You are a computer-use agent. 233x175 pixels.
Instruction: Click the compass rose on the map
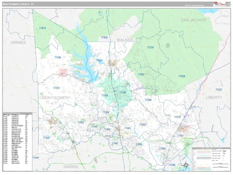point(186,165)
